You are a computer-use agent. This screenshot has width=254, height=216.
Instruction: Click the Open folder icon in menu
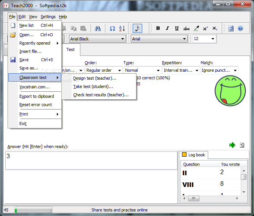[x=13, y=35]
